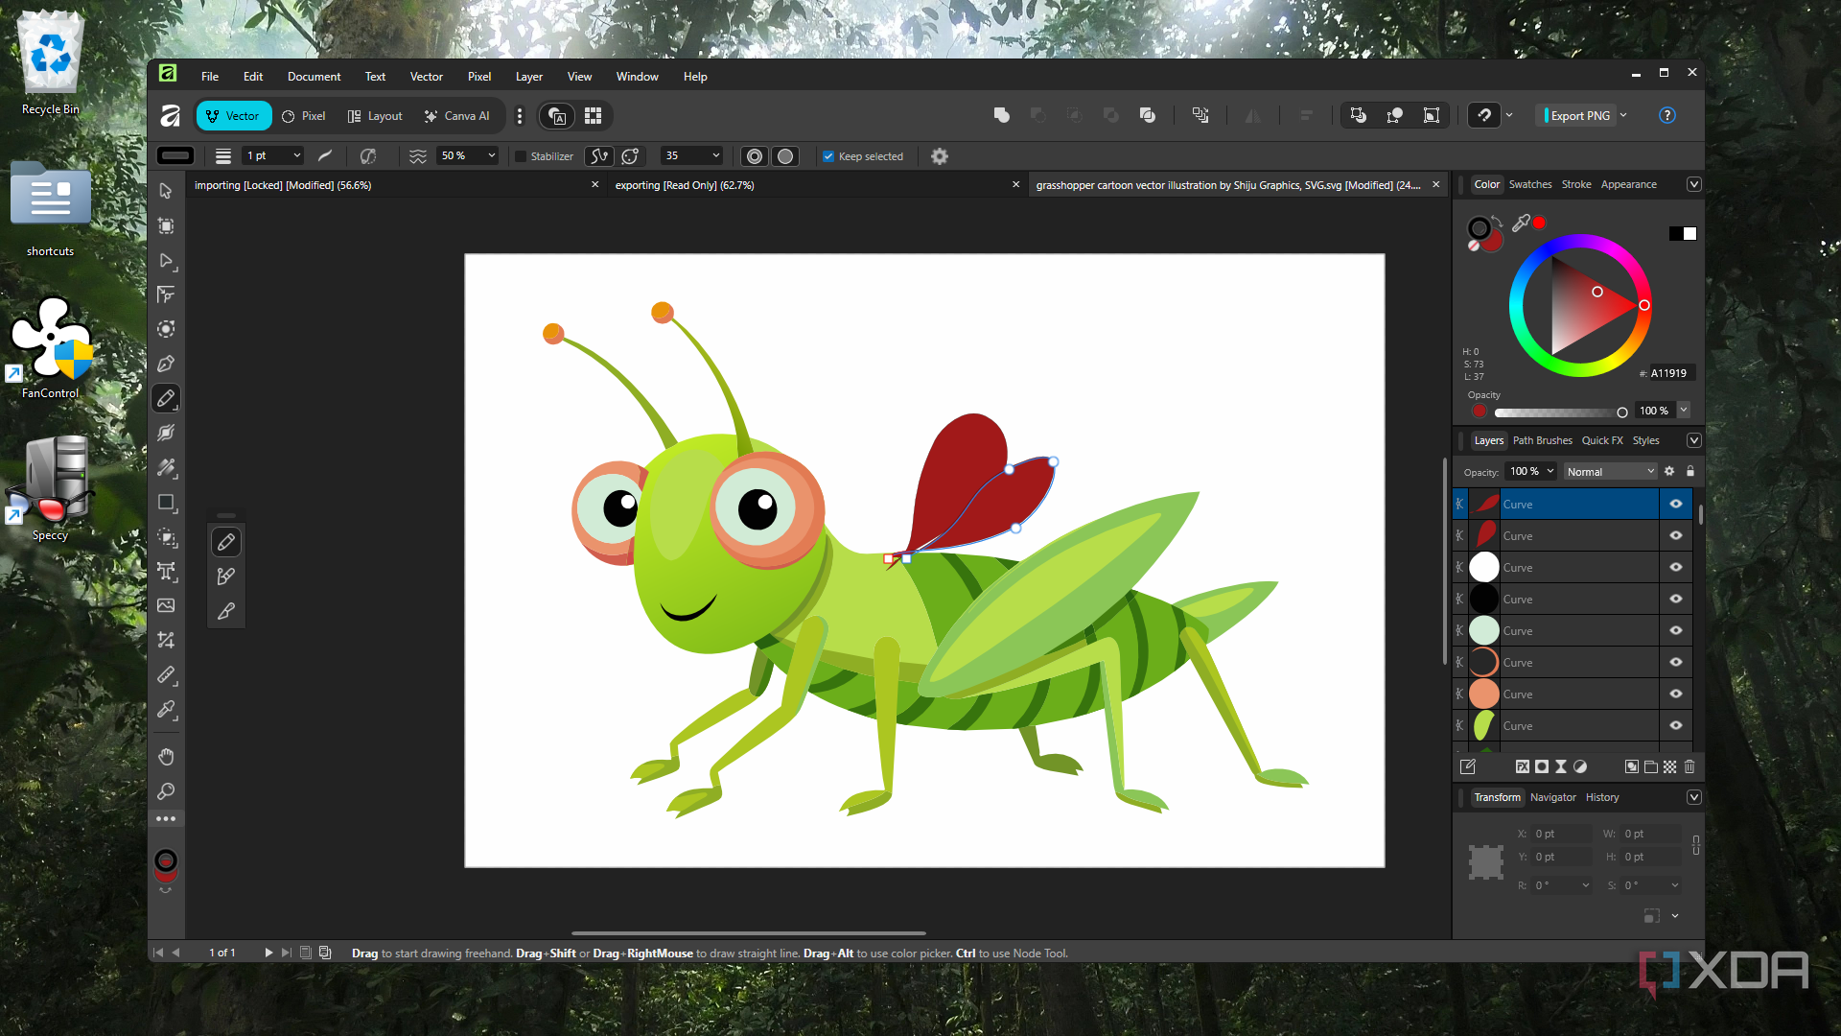
Task: Click the Export PNG button
Action: [x=1578, y=115]
